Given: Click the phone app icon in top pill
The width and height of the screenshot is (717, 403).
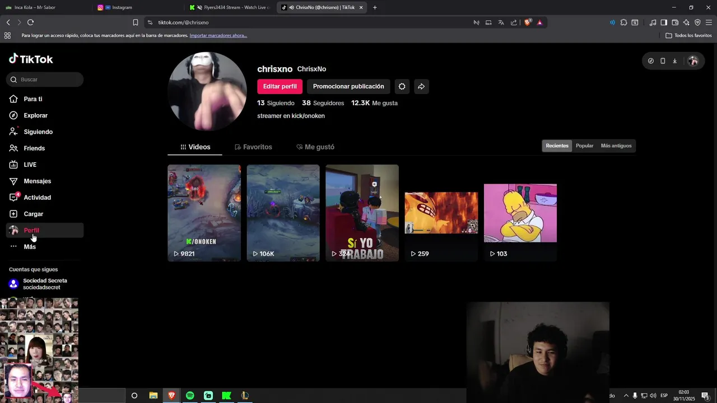Looking at the screenshot, I should [663, 61].
